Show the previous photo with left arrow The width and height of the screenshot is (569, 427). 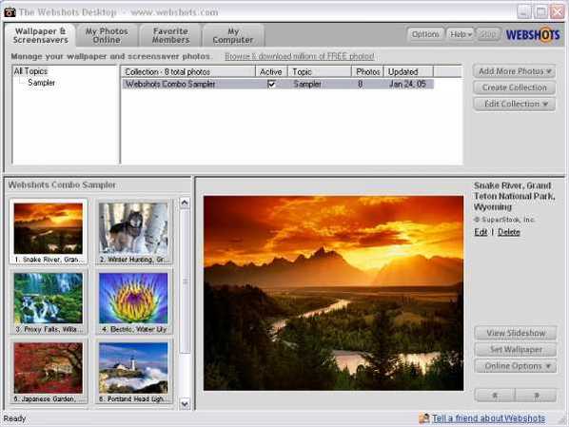(495, 395)
